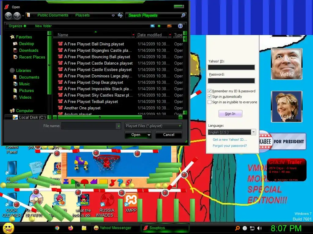
Task: Toggle Remember my ID & password
Action: [209, 91]
